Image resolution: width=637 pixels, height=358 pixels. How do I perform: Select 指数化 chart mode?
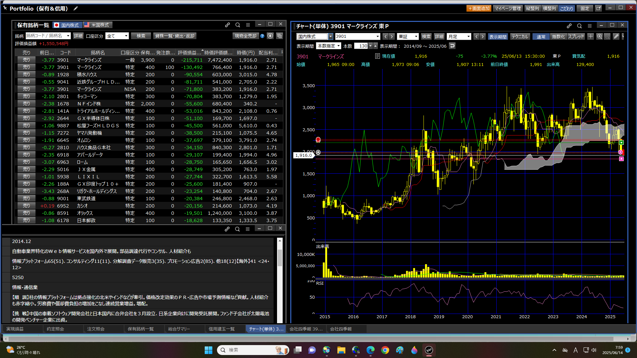click(558, 36)
